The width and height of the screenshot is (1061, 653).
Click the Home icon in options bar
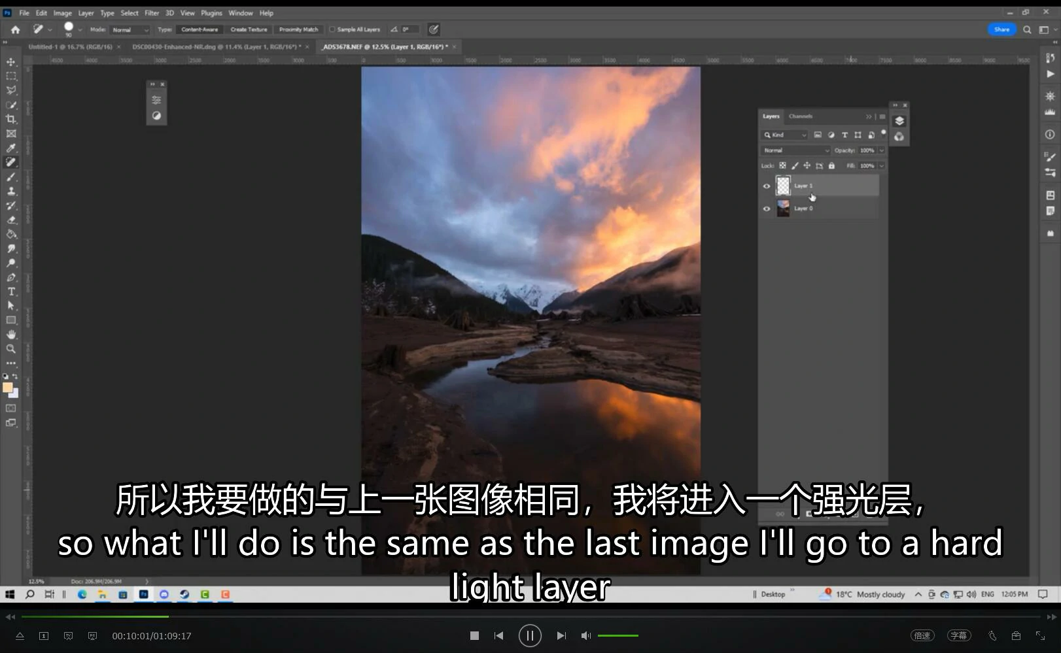click(16, 29)
